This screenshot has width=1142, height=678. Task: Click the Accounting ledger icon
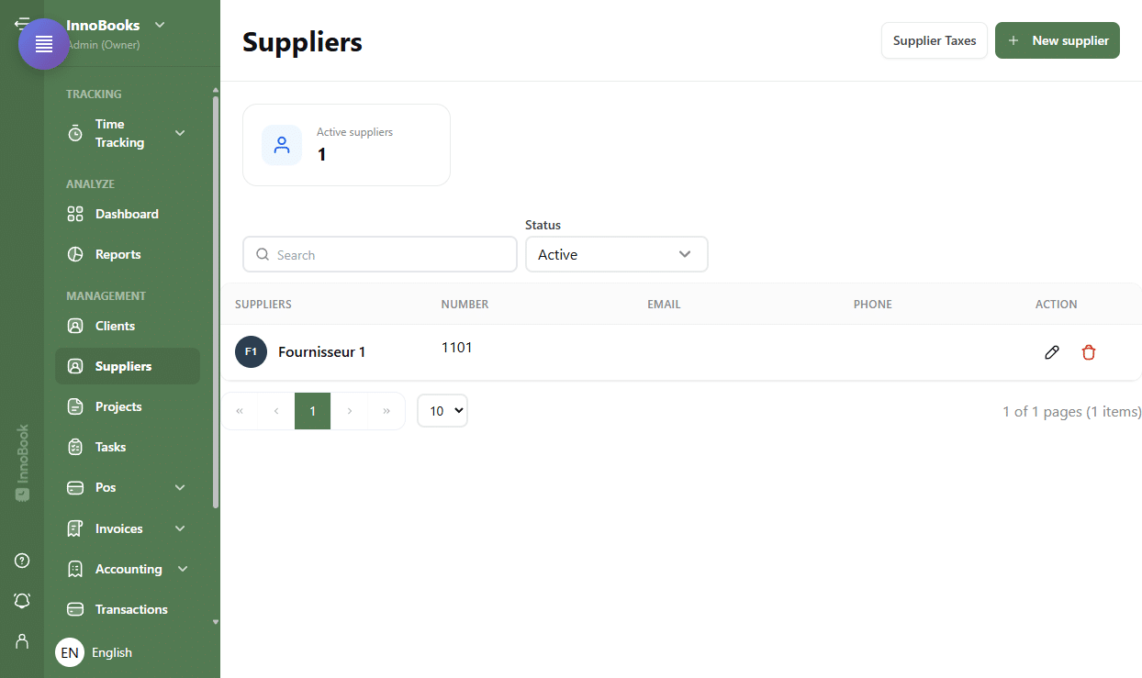tap(75, 569)
